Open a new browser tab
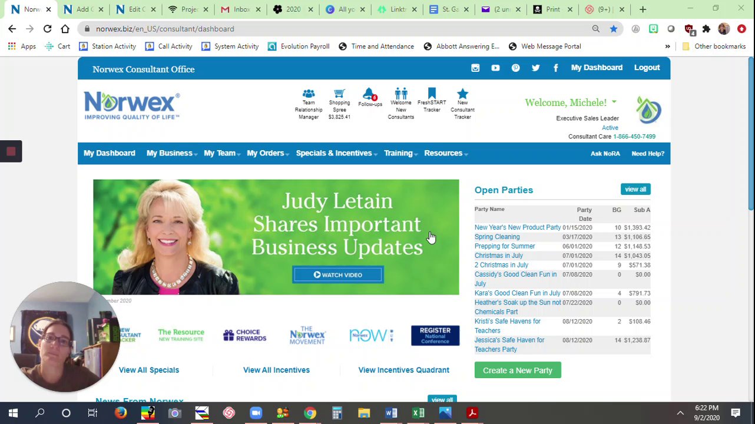The height and width of the screenshot is (424, 755). pyautogui.click(x=643, y=9)
